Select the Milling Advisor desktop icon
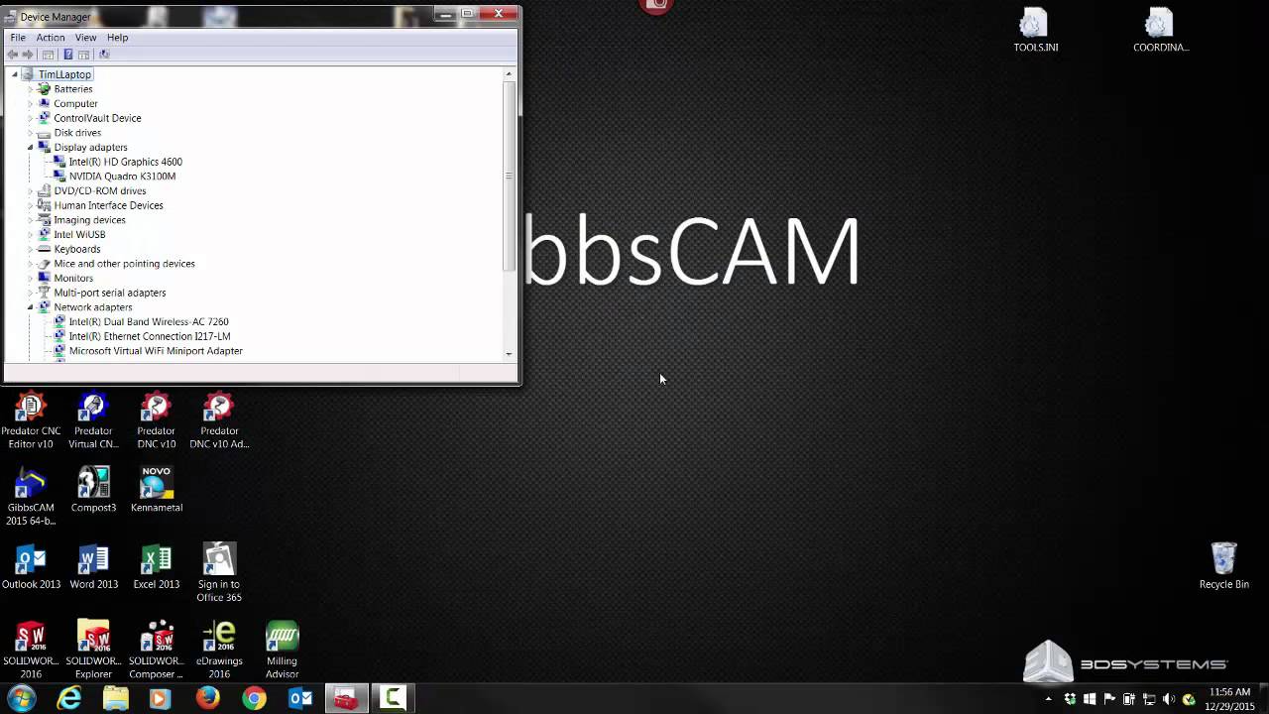The height and width of the screenshot is (714, 1269). tap(282, 650)
